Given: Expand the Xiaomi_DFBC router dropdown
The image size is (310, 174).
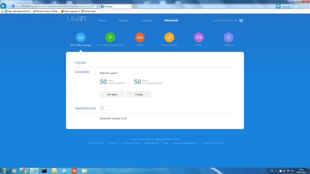Looking at the screenshot, I should 235,21.
